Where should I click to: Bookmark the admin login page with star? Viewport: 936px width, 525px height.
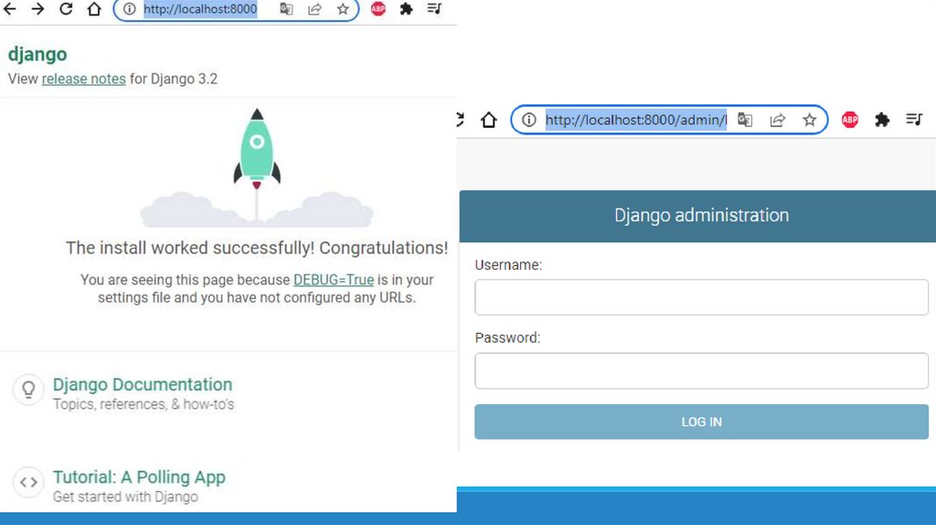pos(810,120)
